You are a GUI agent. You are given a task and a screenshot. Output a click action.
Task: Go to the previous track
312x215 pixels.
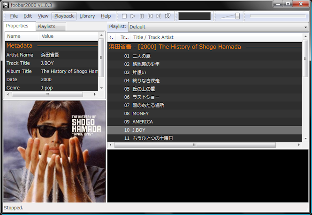pyautogui.click(x=150, y=16)
